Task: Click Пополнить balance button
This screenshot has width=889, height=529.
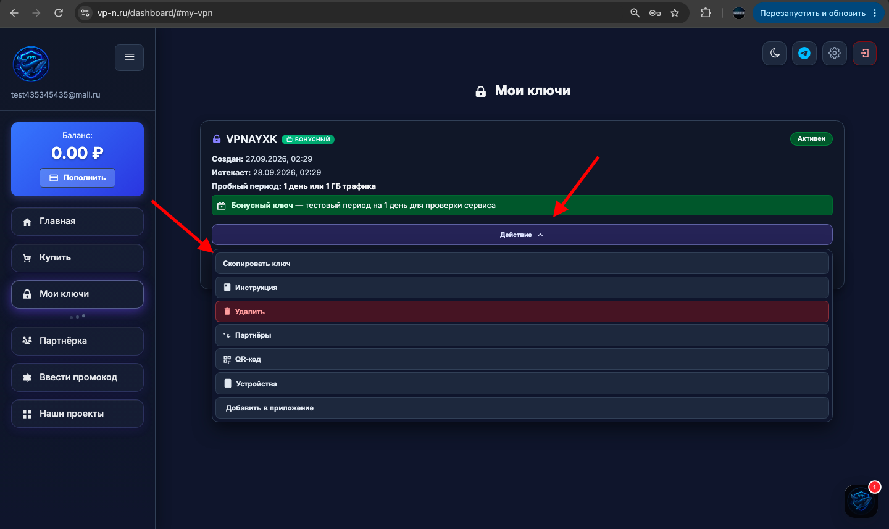Action: [x=78, y=178]
